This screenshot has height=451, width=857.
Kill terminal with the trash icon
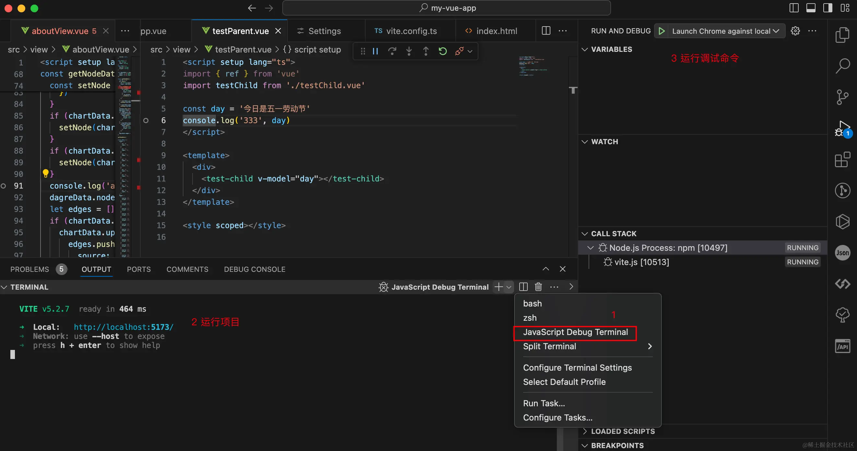(538, 287)
